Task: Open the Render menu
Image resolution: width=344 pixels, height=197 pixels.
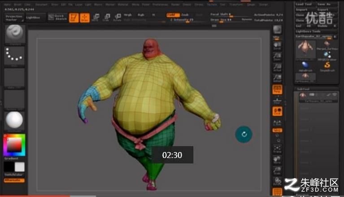Action: [x=175, y=4]
